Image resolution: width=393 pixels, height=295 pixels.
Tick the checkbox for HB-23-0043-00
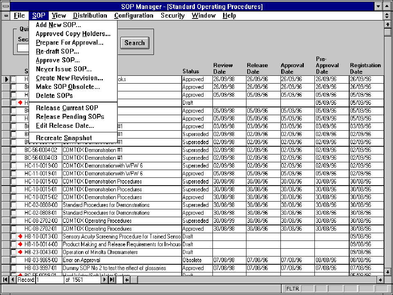coord(14,252)
